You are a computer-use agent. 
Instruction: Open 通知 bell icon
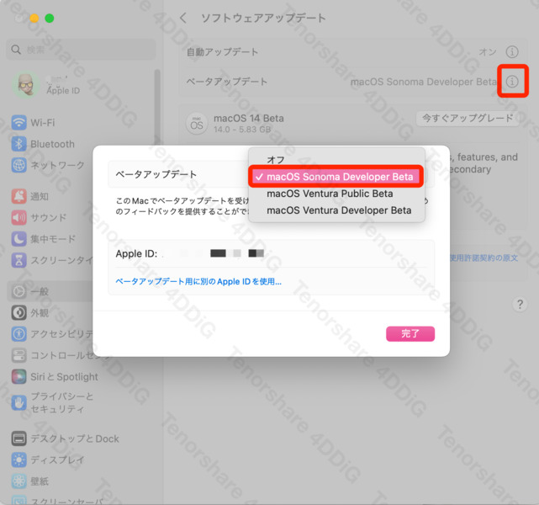(x=18, y=196)
